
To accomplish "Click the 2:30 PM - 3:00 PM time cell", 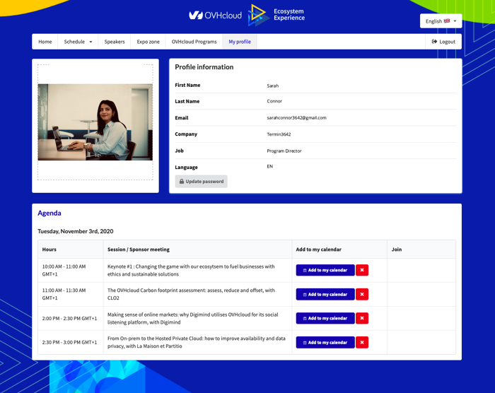I will 69,342.
